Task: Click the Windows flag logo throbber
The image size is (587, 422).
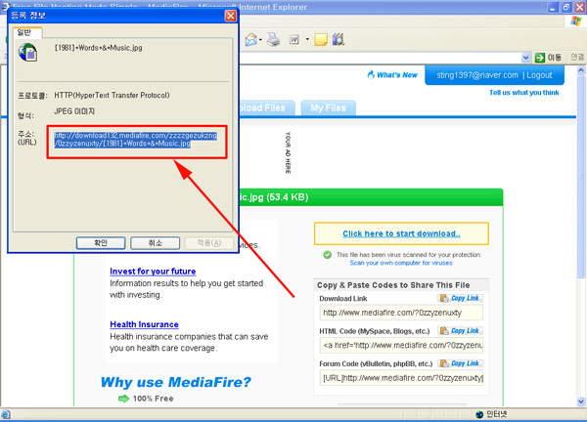Action: (576, 21)
